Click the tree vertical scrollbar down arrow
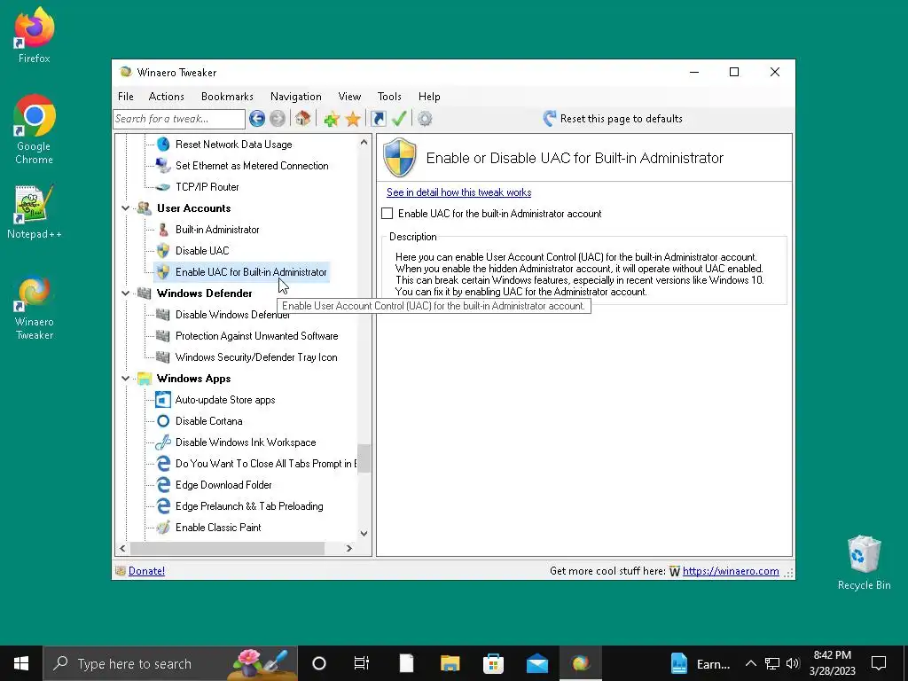Viewport: 908px width, 681px height. (364, 534)
